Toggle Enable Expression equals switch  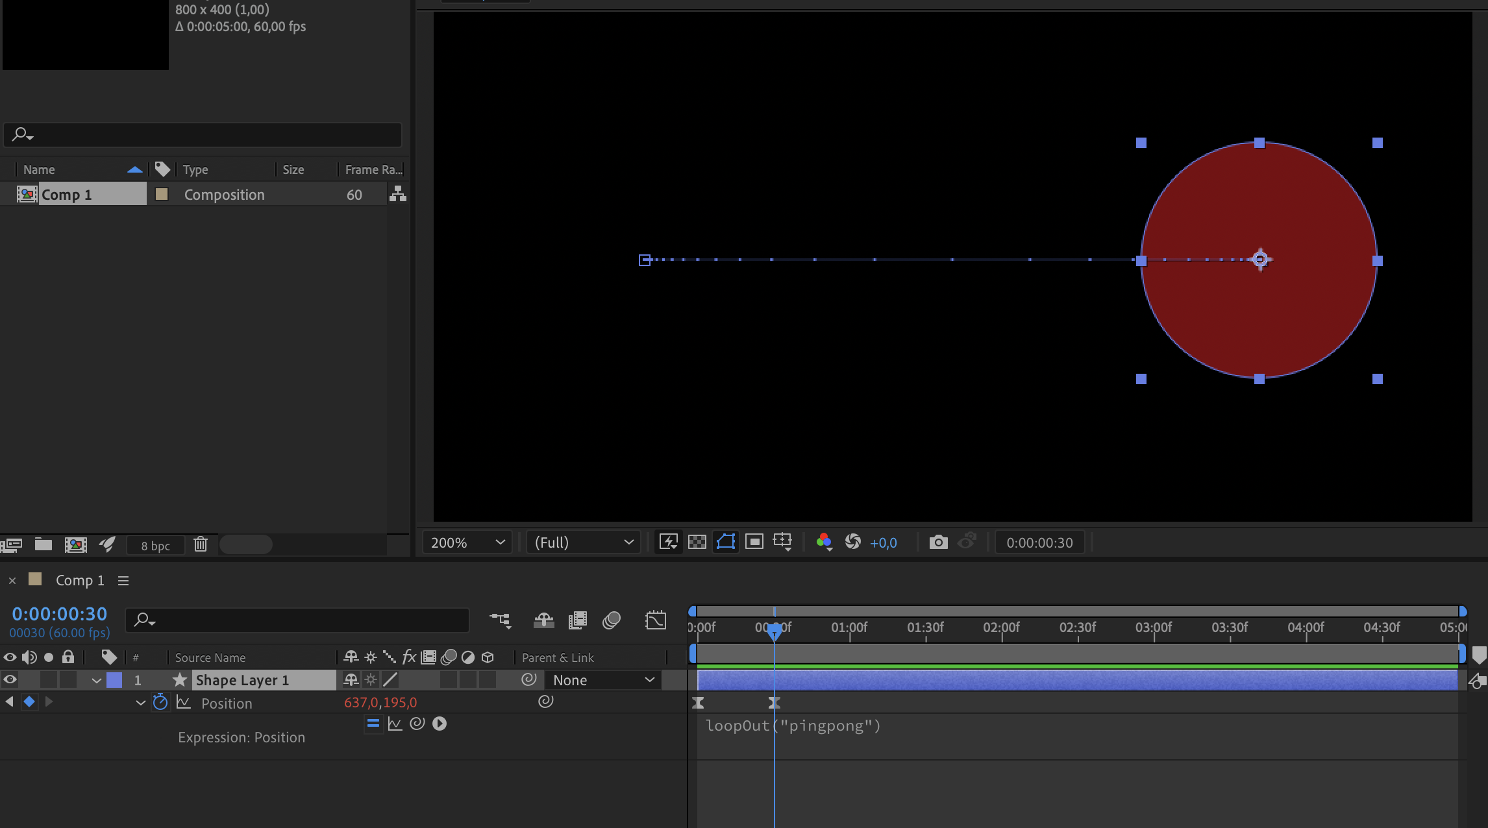pyautogui.click(x=373, y=723)
